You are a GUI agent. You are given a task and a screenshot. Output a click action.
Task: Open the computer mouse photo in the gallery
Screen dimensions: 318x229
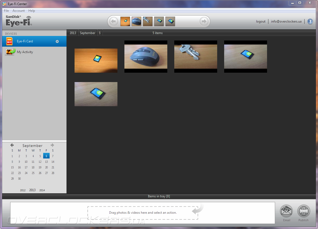click(146, 57)
